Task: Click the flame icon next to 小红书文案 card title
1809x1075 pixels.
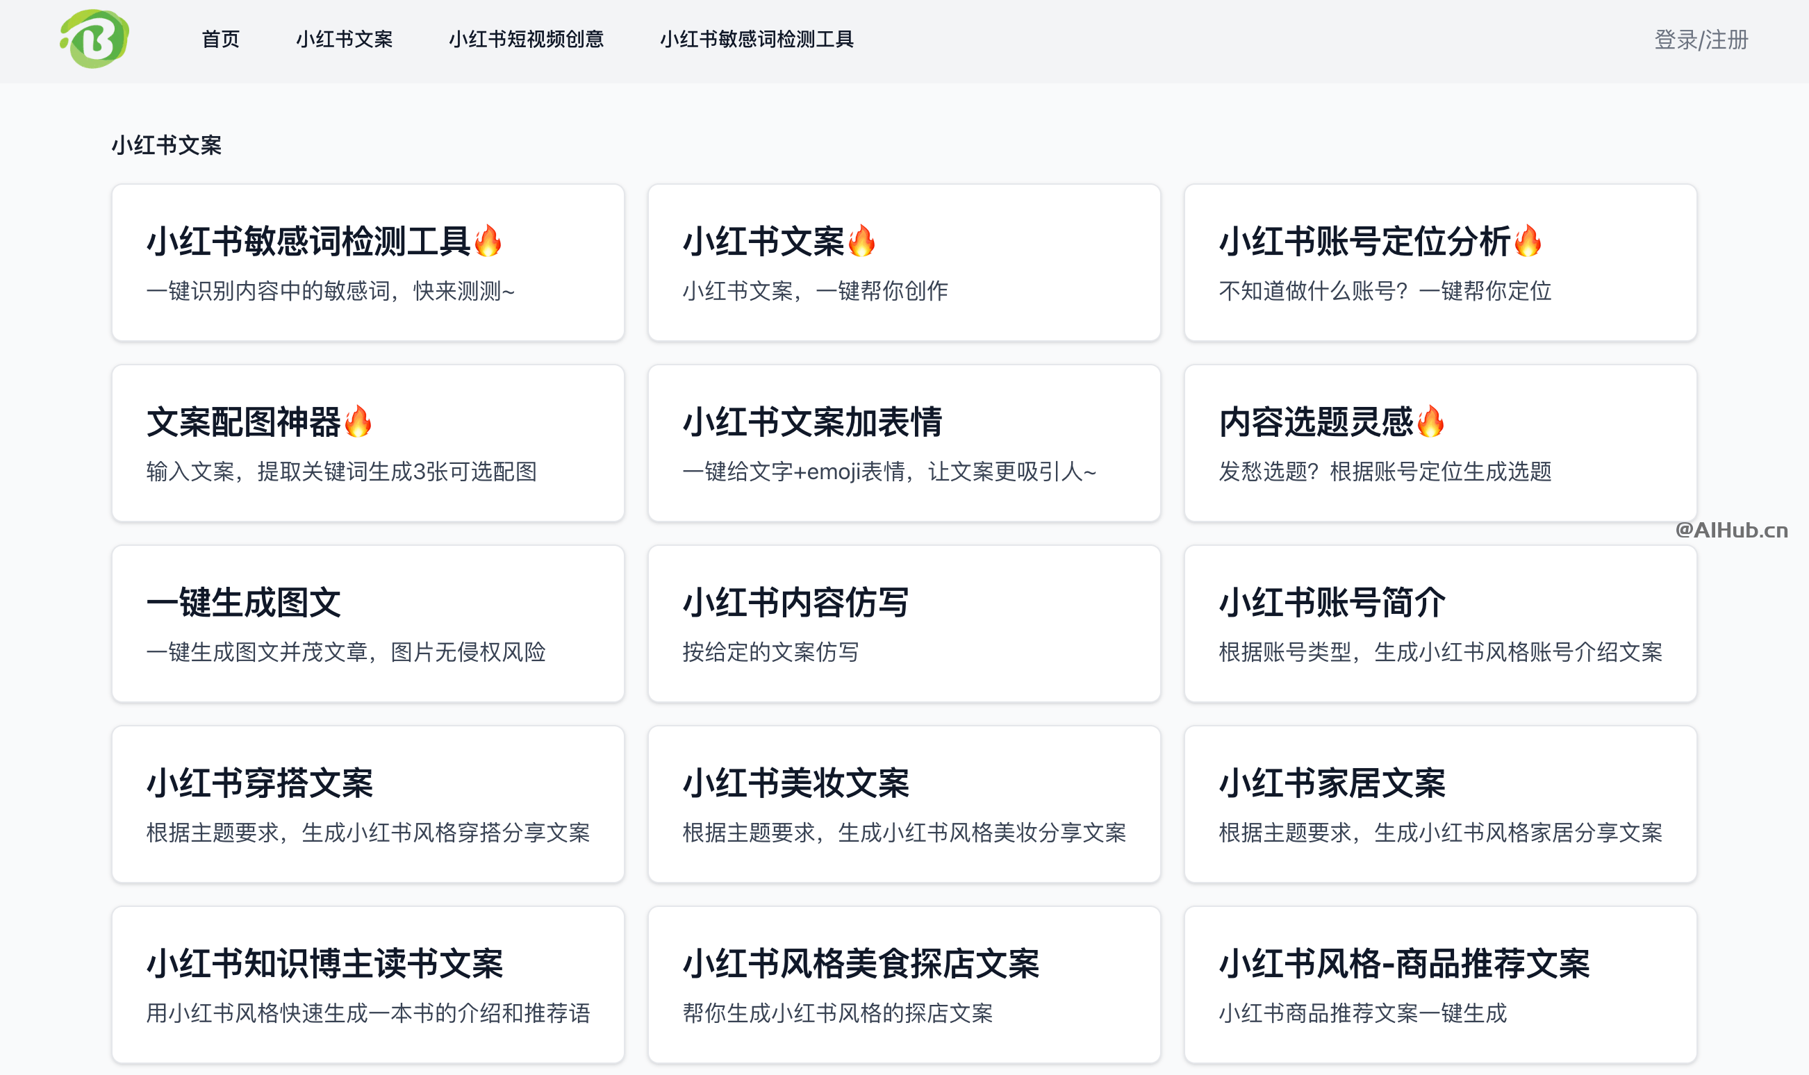Action: click(x=861, y=240)
